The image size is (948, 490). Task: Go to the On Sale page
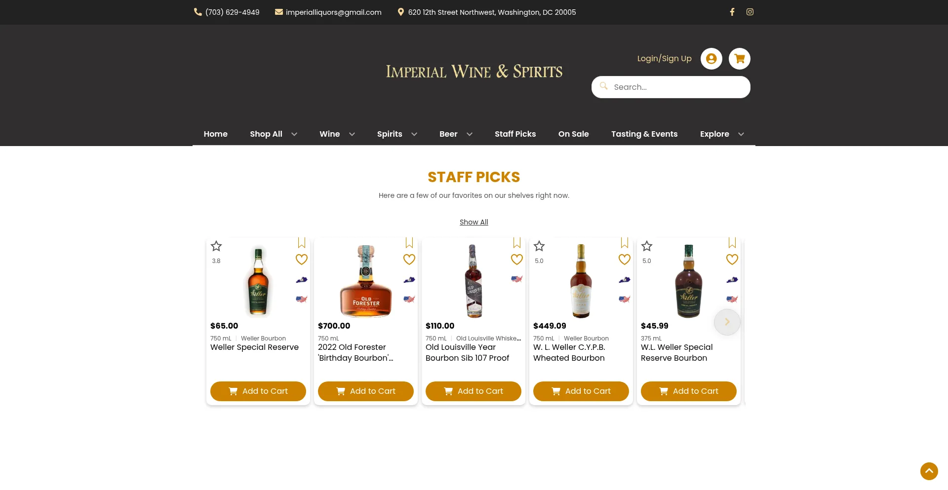[573, 134]
